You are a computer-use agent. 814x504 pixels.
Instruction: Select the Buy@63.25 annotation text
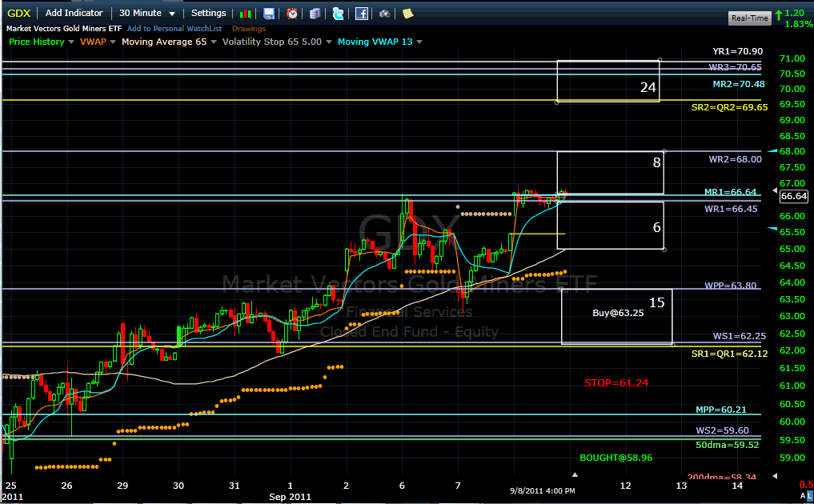tap(618, 313)
